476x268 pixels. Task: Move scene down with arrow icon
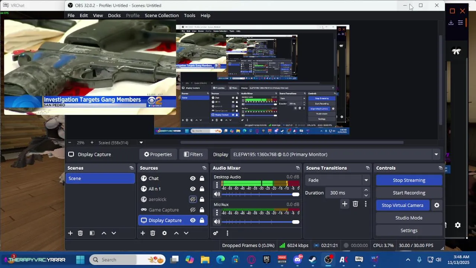(114, 233)
